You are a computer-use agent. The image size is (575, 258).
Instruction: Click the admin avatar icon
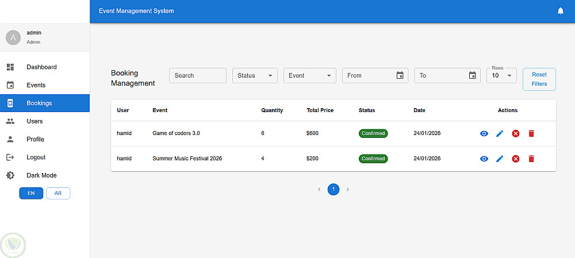[x=13, y=37]
